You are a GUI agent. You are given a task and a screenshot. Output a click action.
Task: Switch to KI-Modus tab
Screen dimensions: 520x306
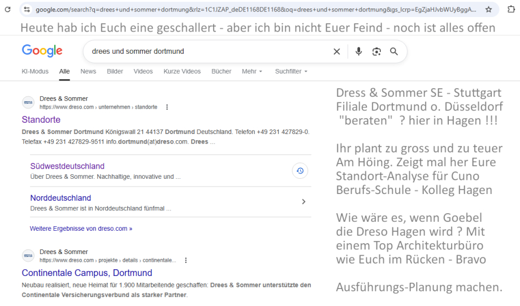coord(35,71)
